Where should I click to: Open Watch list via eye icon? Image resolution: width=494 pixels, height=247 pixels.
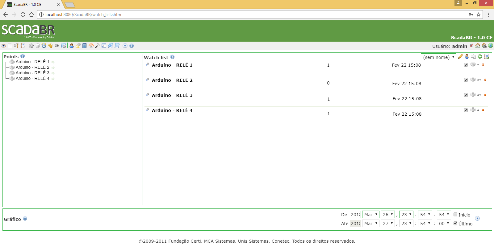tap(3, 46)
